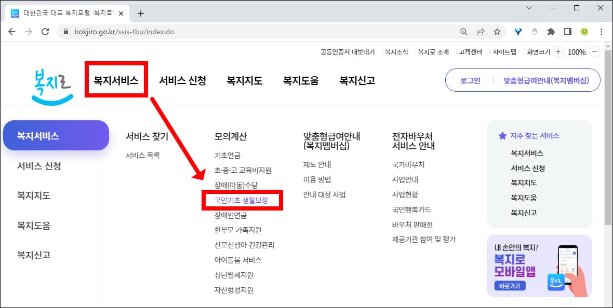The image size is (613, 308).
Task: Select 복지지도 in the main navigation
Action: (x=244, y=80)
